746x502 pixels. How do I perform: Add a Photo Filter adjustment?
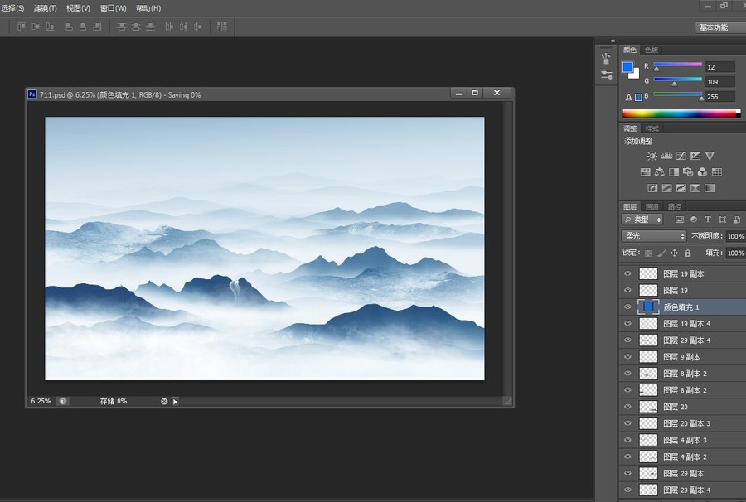coord(688,172)
